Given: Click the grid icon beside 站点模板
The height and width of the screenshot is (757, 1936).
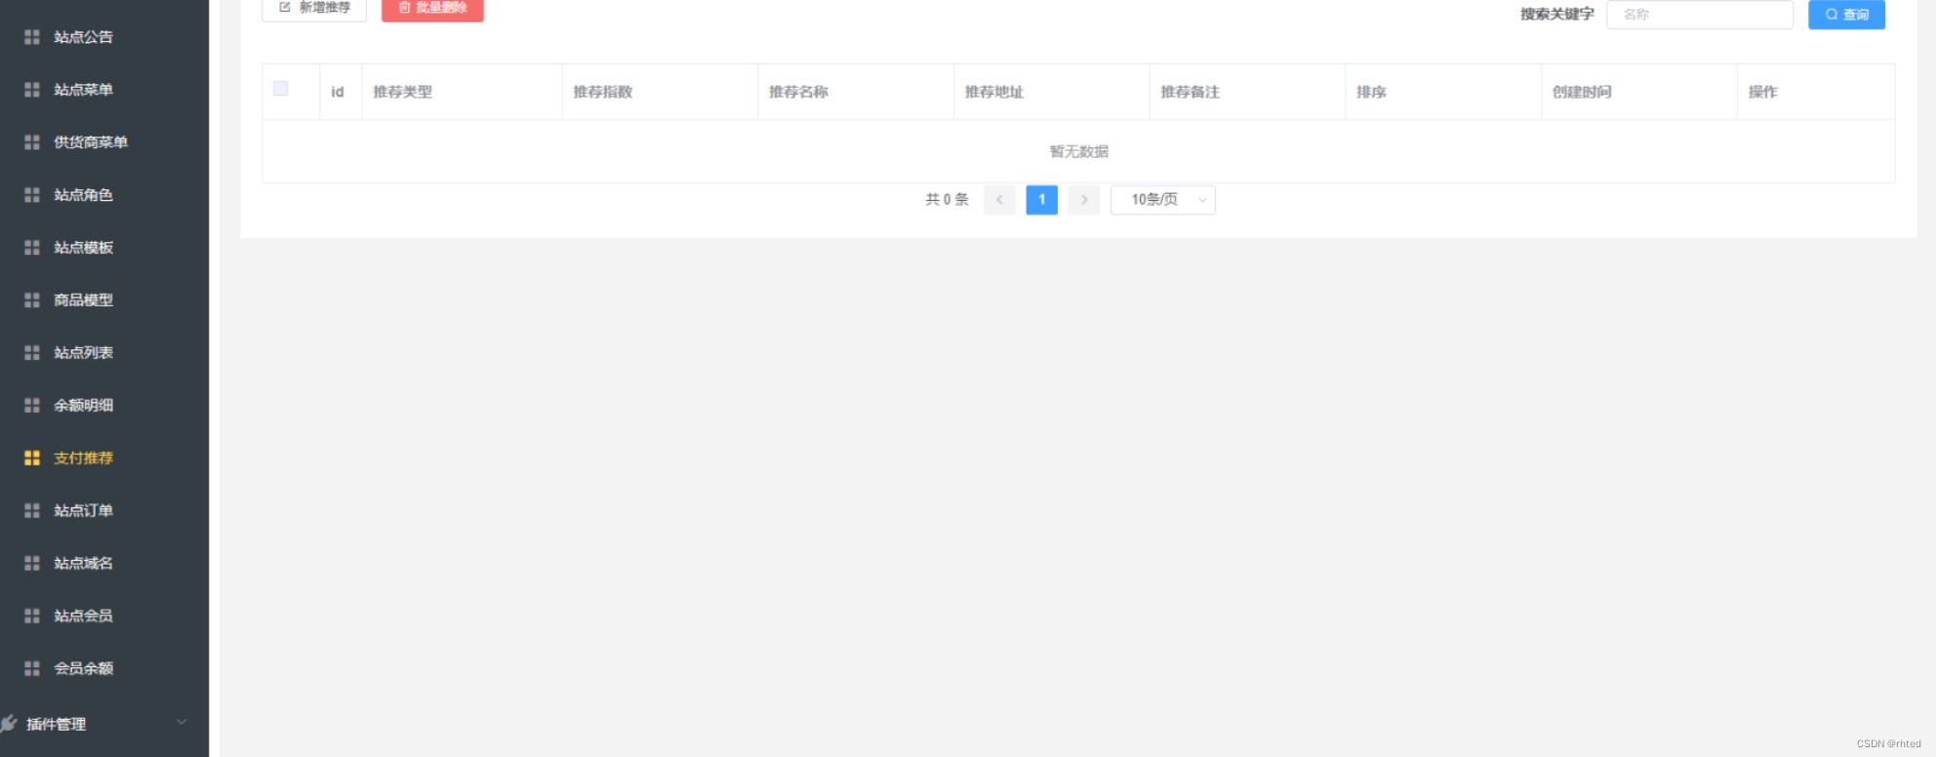Looking at the screenshot, I should pyautogui.click(x=32, y=248).
